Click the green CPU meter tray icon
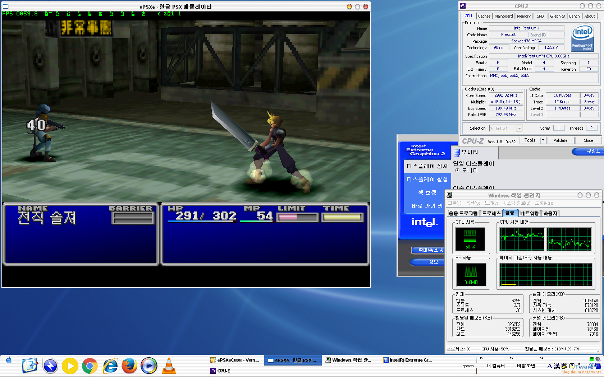The height and width of the screenshot is (377, 604). pos(591,359)
